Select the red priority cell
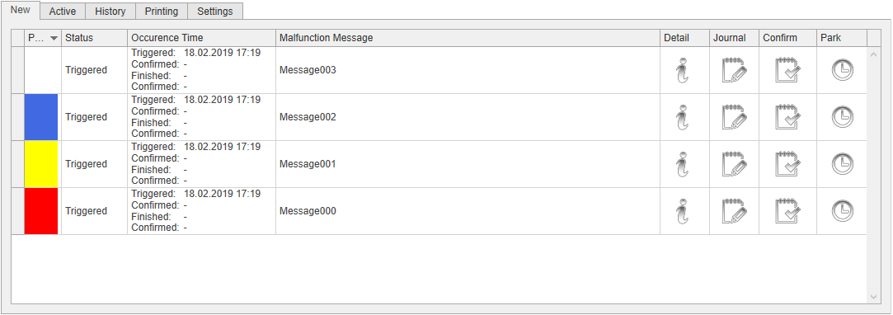 41,211
